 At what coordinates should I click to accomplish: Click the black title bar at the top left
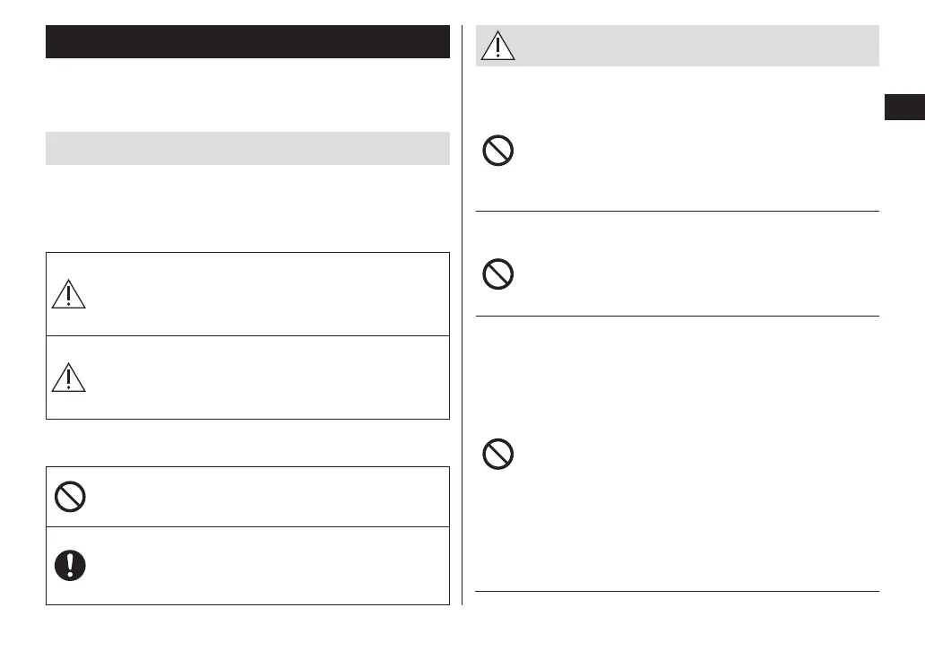point(247,42)
